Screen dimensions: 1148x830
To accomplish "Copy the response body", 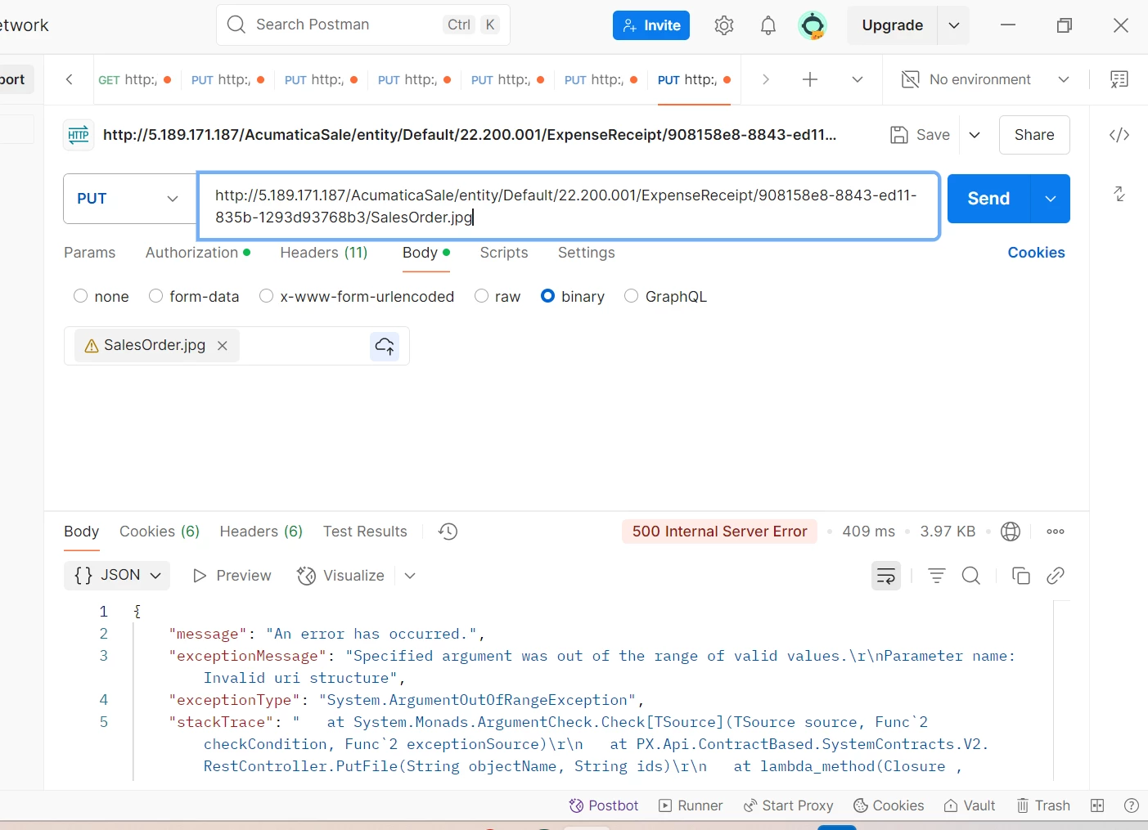I will click(1021, 576).
